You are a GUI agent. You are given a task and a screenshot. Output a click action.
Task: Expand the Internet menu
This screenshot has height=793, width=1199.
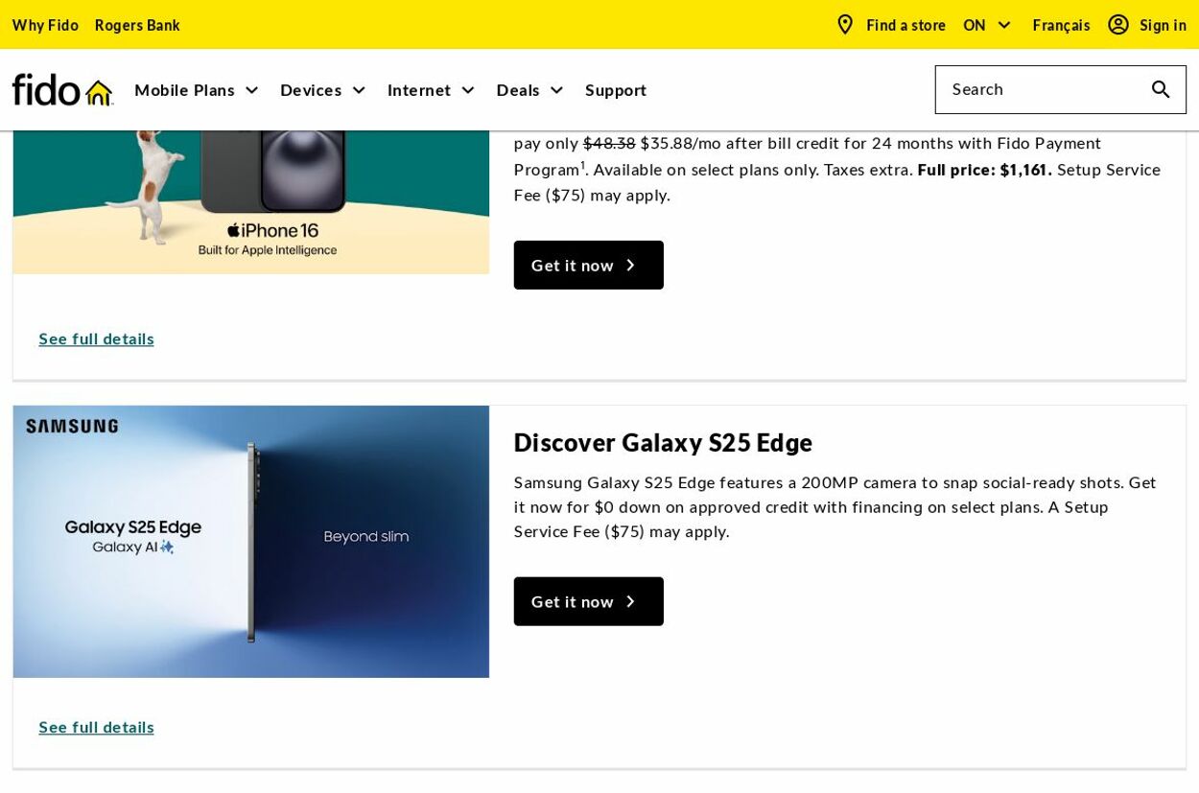432,90
